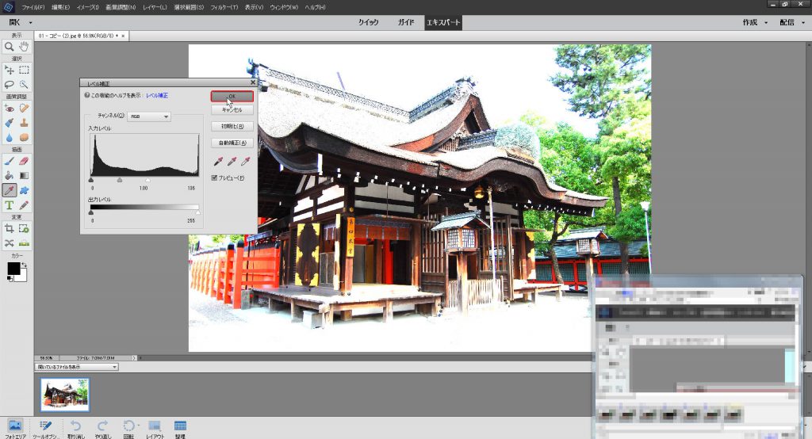Click the set white point eyedropper

(x=247, y=162)
